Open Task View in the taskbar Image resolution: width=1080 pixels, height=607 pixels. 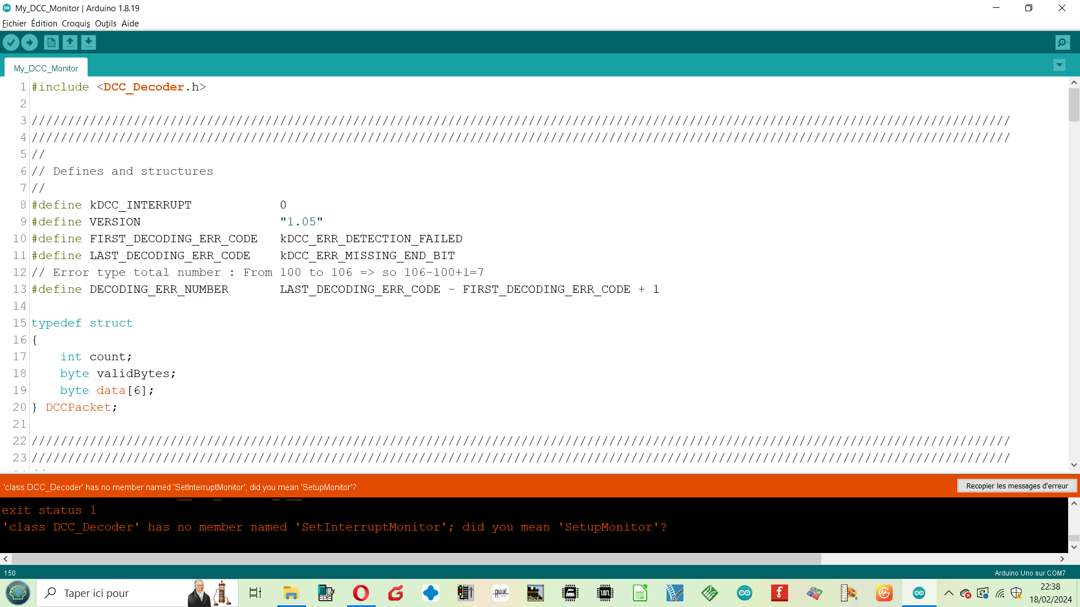point(255,593)
